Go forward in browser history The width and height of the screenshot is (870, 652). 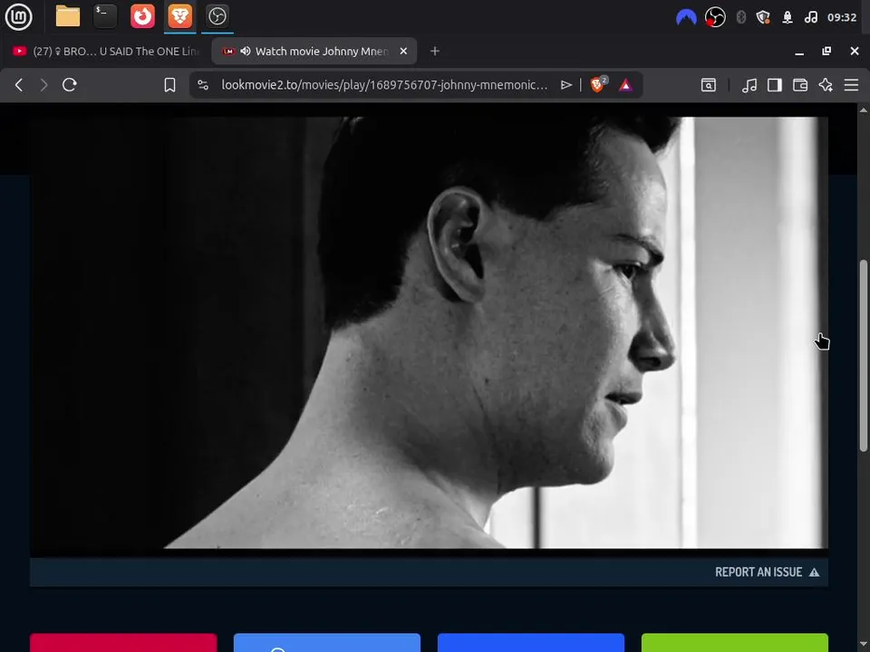click(43, 85)
